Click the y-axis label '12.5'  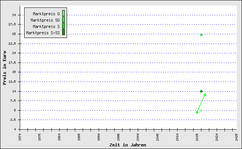click(x=12, y=82)
